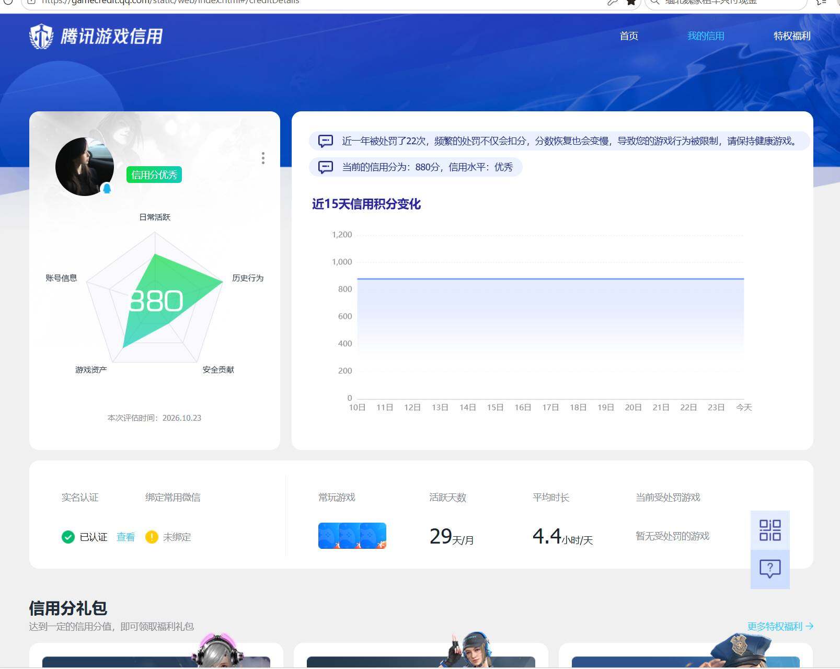Click the 实名认证 label
840x669 pixels.
pyautogui.click(x=80, y=497)
